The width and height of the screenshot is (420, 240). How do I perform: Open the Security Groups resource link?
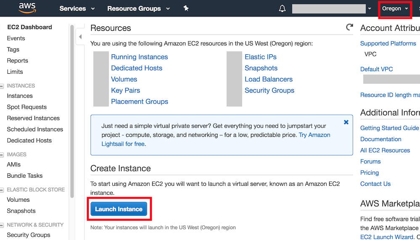point(269,90)
